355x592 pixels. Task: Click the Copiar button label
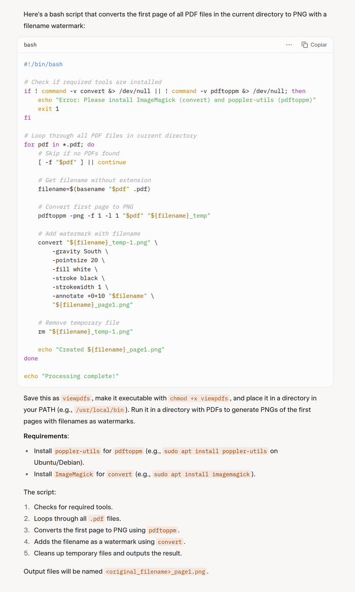[x=318, y=45]
